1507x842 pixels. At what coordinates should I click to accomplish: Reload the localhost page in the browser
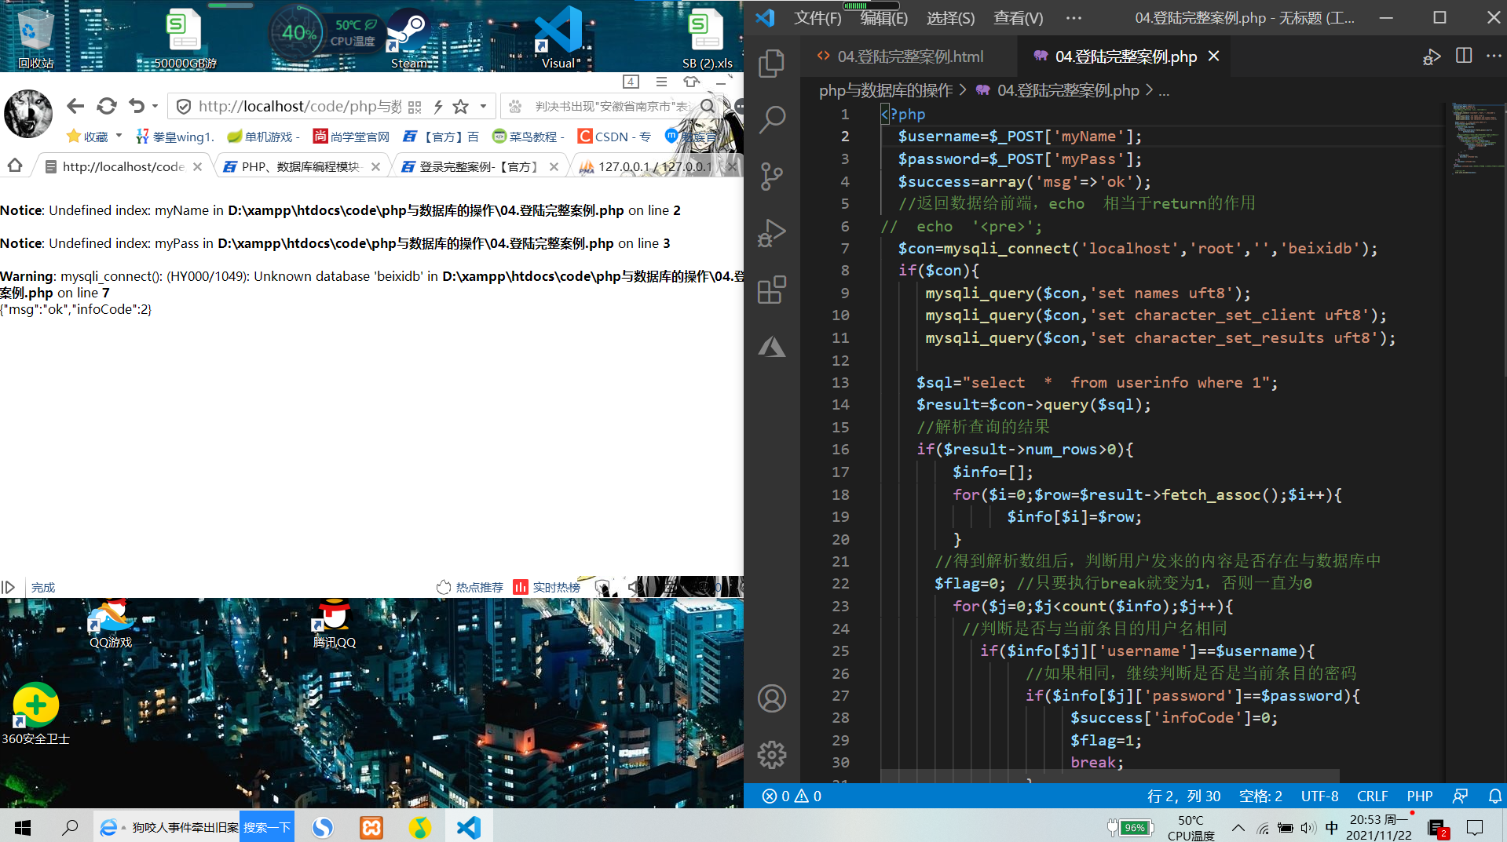coord(107,106)
